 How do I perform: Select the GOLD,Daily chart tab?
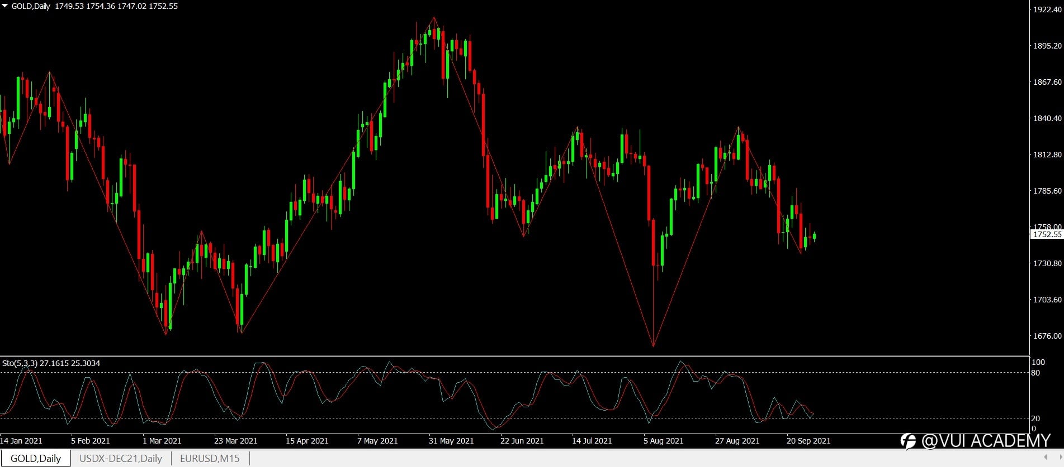click(36, 458)
